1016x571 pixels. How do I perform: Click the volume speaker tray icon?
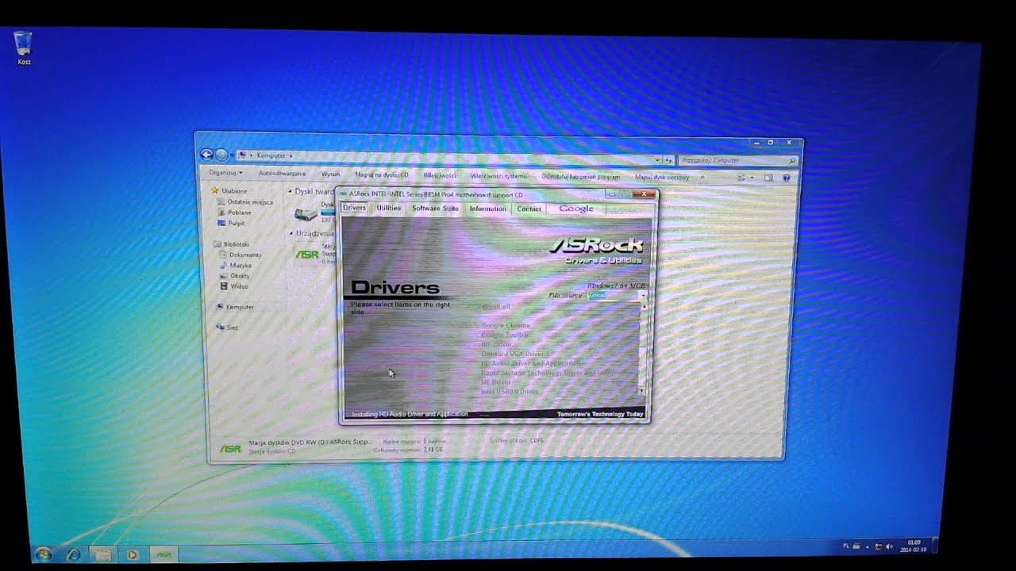[x=889, y=546]
